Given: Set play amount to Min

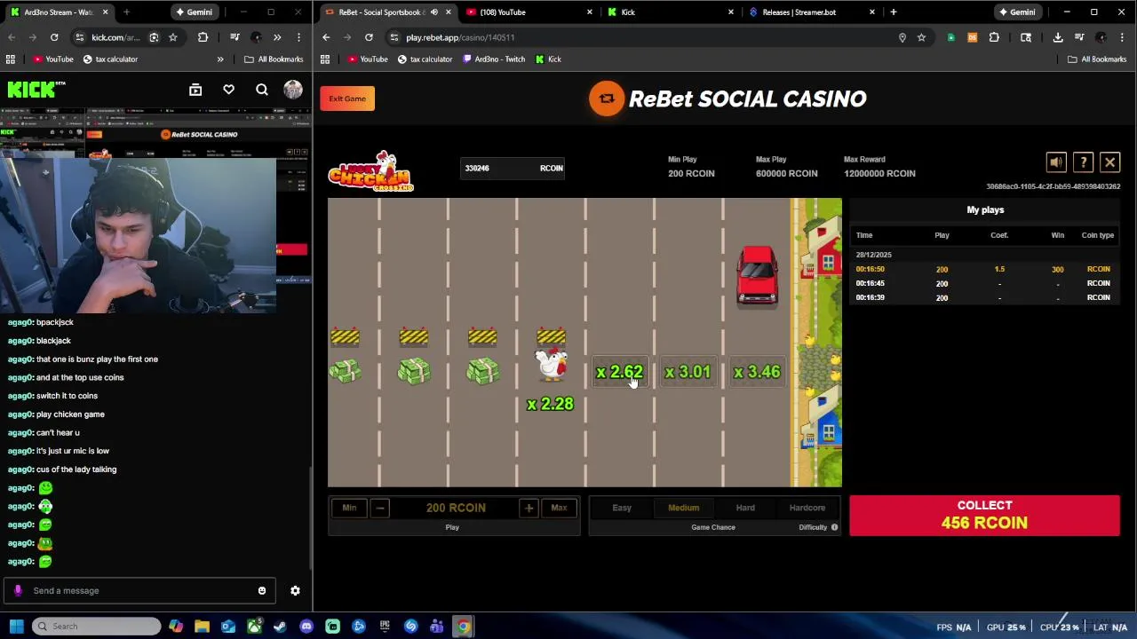Looking at the screenshot, I should (x=349, y=508).
